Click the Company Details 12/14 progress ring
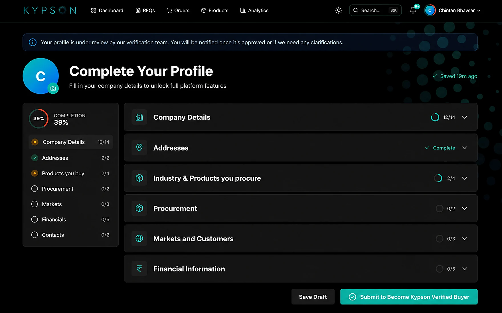Screen dimensions: 502x313 point(435,117)
